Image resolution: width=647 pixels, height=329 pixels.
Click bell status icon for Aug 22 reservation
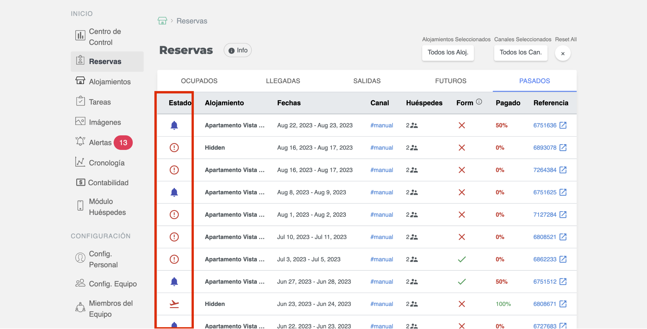click(174, 125)
